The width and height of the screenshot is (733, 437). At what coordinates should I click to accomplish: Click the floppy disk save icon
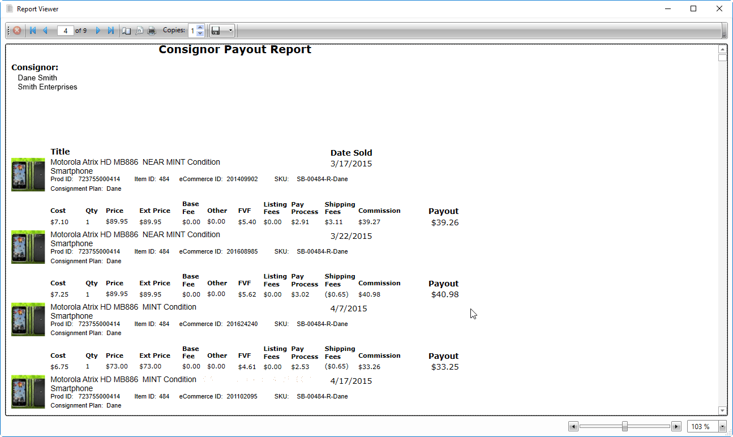point(216,31)
